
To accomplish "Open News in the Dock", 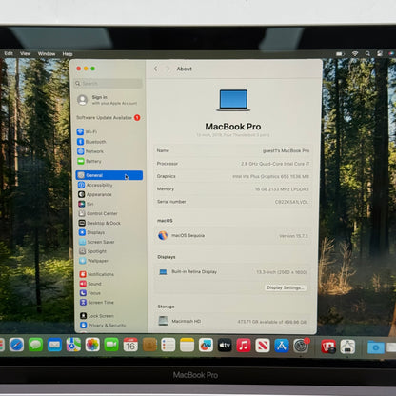I will [x=263, y=346].
